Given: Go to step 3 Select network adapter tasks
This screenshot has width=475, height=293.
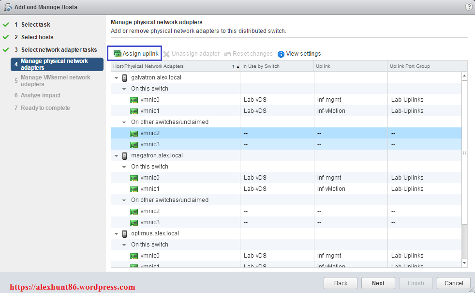Looking at the screenshot, I should [59, 50].
